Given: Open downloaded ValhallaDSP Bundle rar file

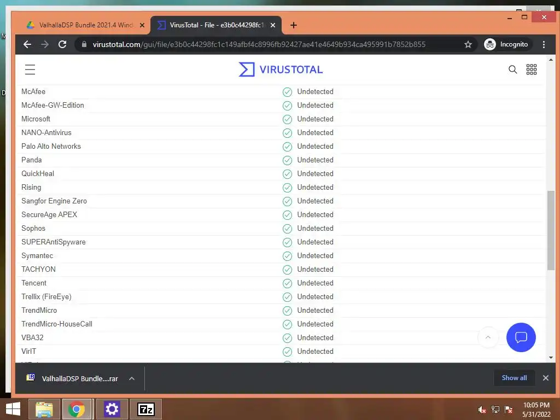Looking at the screenshot, I should point(73,378).
